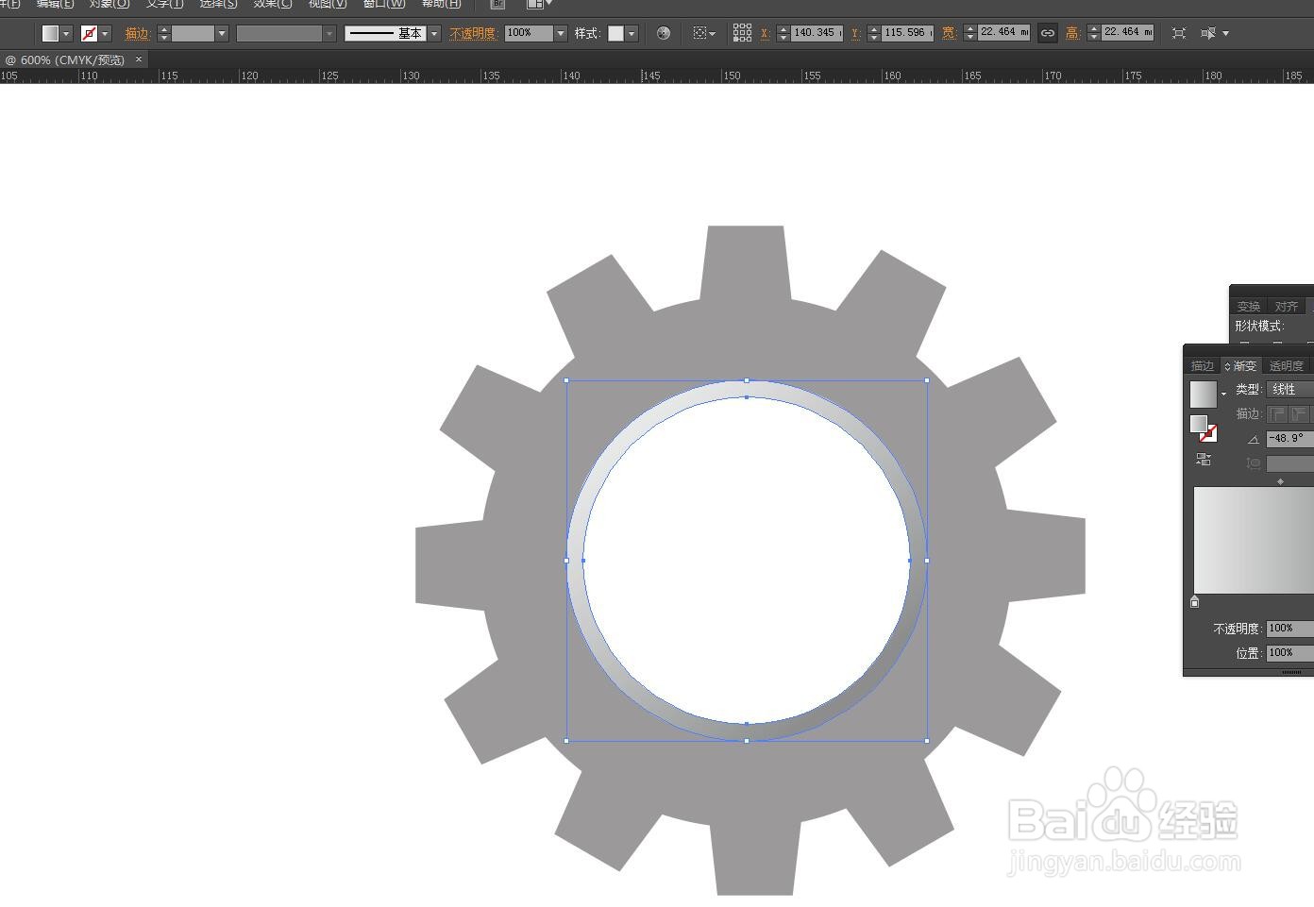
Task: Click the X value field 140.345
Action: coord(817,33)
